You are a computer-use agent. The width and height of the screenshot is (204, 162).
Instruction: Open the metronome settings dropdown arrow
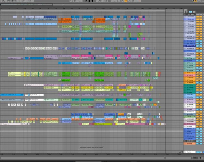pos(27,1)
